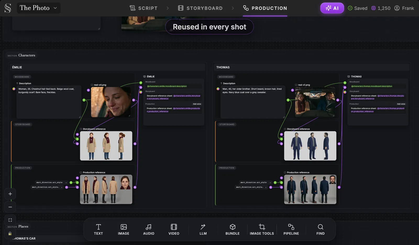
Task: Open Find in the toolbar
Action: (x=321, y=229)
